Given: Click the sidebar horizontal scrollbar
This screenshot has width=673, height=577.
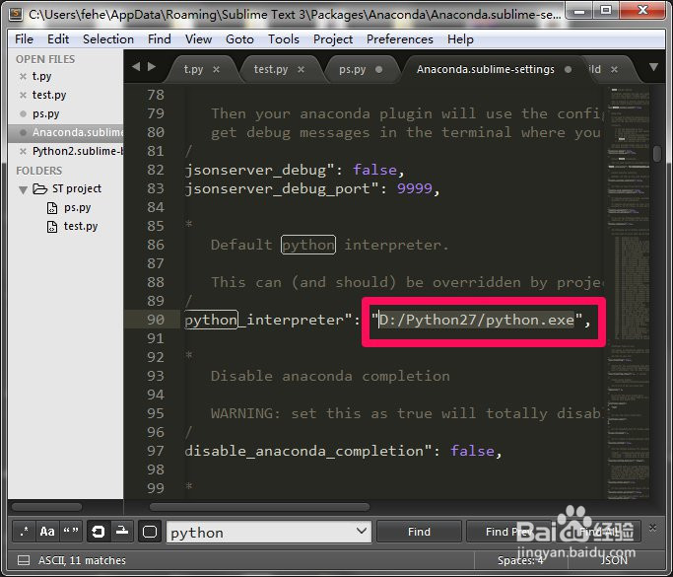Looking at the screenshot, I should click(46, 507).
